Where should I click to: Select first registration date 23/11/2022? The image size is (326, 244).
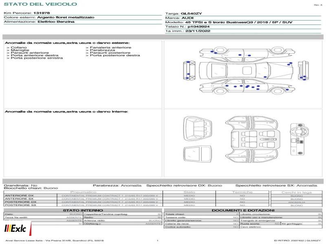[x=198, y=31]
